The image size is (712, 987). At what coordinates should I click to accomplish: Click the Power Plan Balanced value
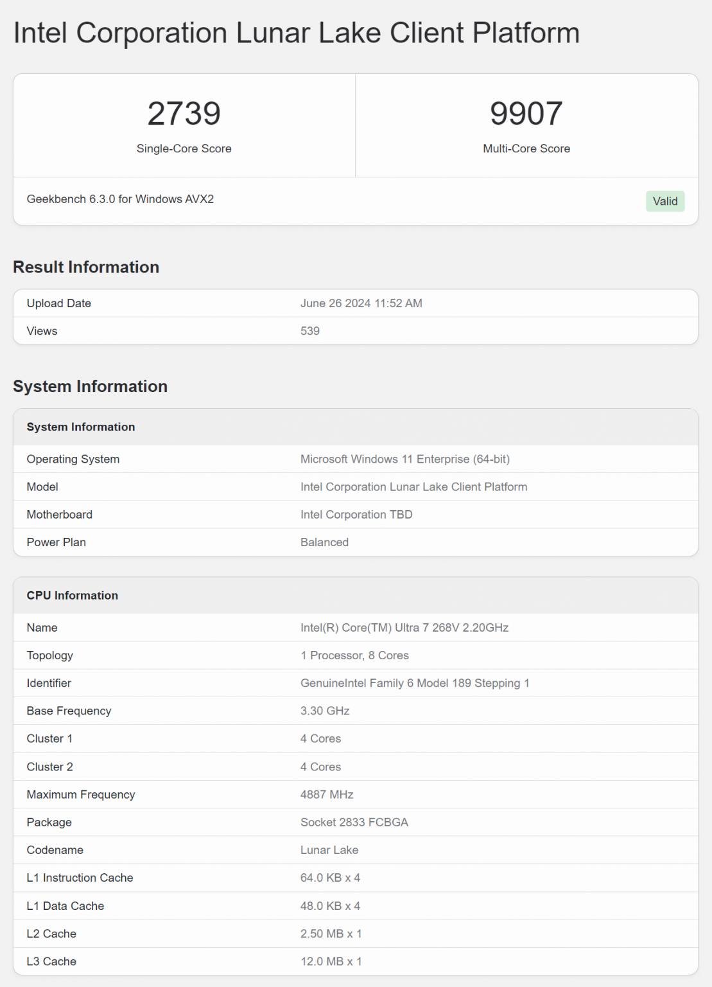(325, 542)
